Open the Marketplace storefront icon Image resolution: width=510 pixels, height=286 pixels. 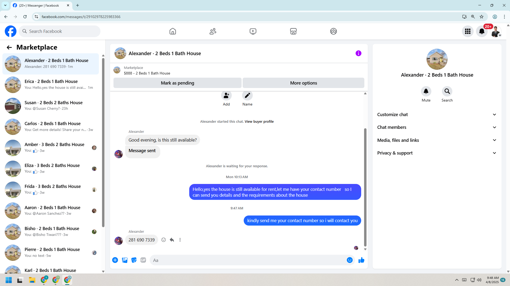(x=293, y=31)
